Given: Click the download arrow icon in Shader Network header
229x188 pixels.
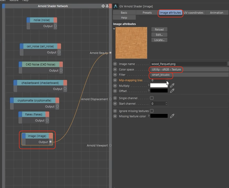Looking at the screenshot, I should [107, 6].
